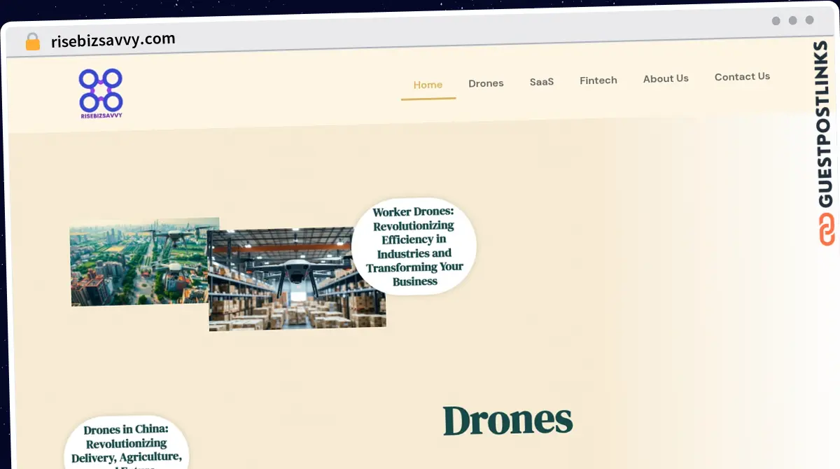The image size is (840, 469).
Task: Click the RiseBizSavvy drone logo
Action: (101, 94)
